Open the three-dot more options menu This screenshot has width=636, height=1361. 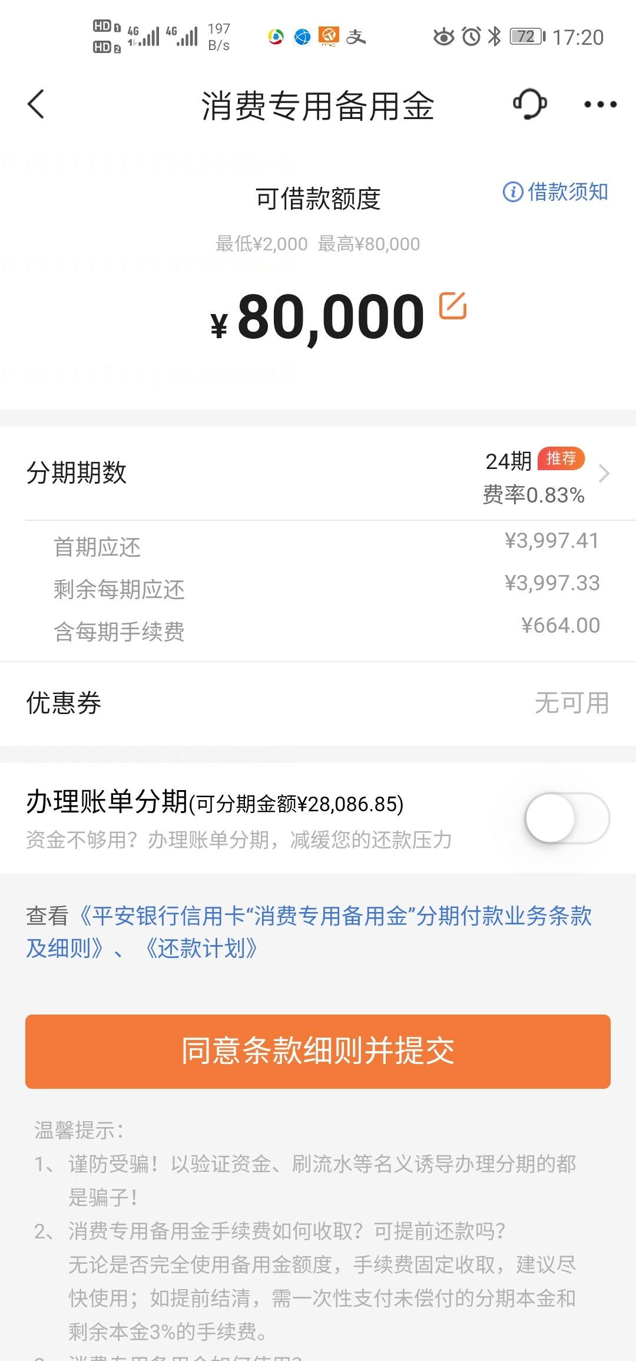coord(600,105)
